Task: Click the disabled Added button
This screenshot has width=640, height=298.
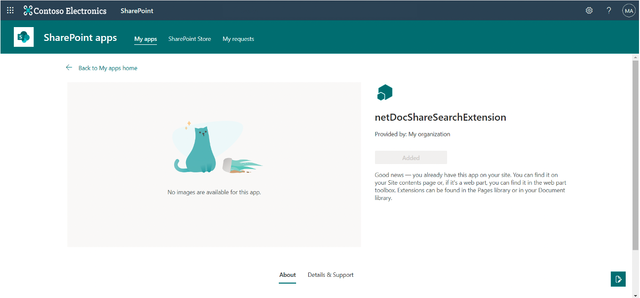Action: tap(411, 158)
